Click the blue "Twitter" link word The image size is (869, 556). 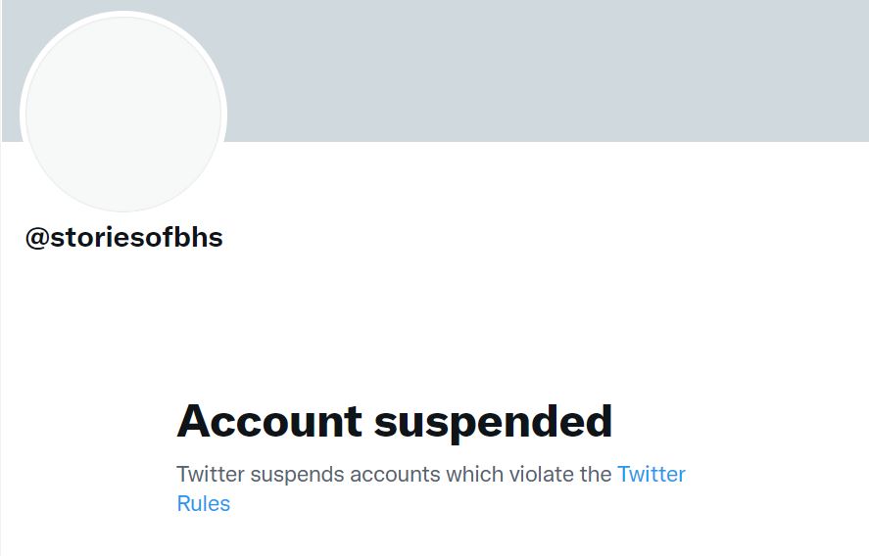(x=651, y=475)
